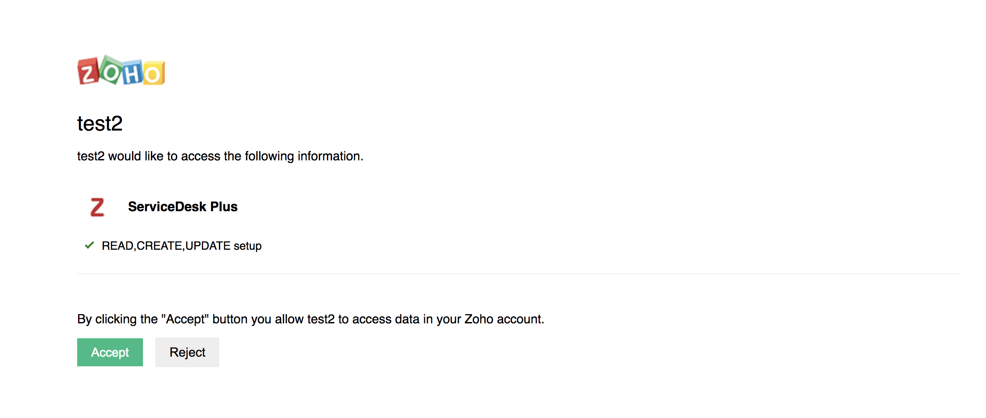Click the green checkmark beside the scope
The width and height of the screenshot is (986, 418).
(89, 245)
